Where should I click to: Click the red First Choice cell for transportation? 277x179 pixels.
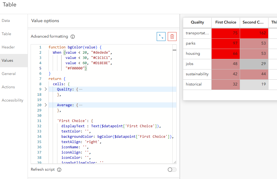click(225, 33)
